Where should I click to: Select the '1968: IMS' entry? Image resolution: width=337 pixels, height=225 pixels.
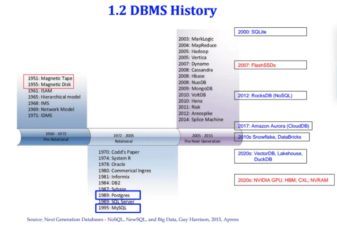pyautogui.click(x=38, y=103)
